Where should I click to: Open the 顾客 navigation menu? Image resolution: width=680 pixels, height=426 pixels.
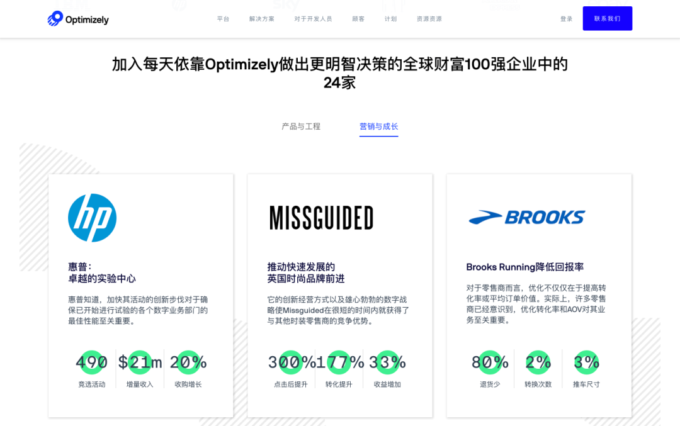358,19
